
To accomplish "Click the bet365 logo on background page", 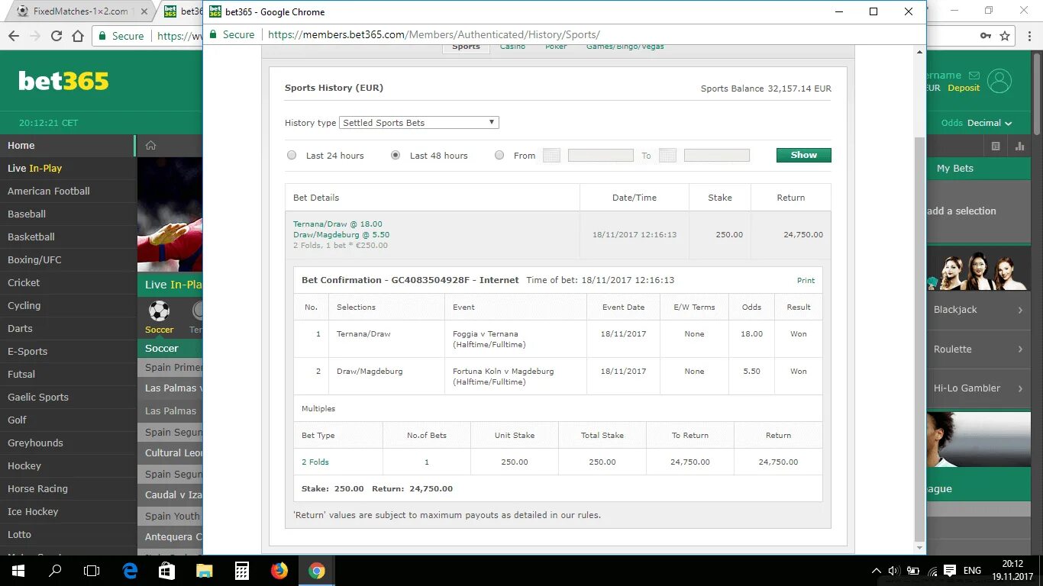I will coord(64,81).
